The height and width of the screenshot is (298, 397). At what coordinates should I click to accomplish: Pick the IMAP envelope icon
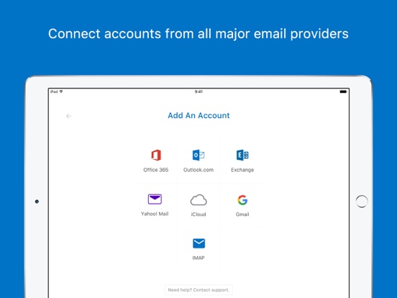[198, 243]
